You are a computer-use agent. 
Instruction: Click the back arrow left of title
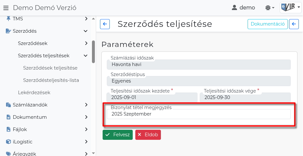[105, 24]
